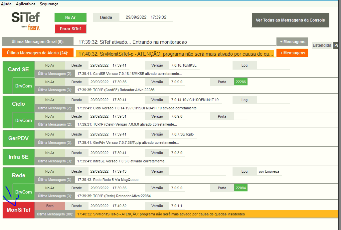The width and height of the screenshot is (341, 230).
Task: Click the header Desde date 29/09/2022 17:39:32
Action: click(x=146, y=17)
